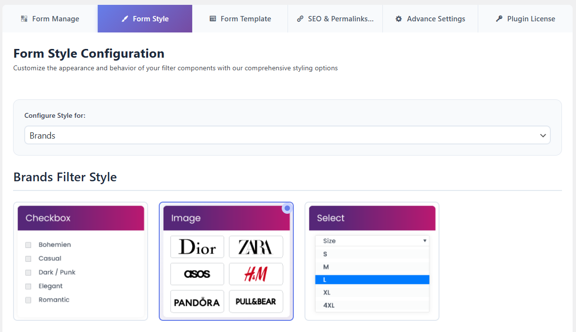Click the Advance Settings gear icon

click(398, 19)
